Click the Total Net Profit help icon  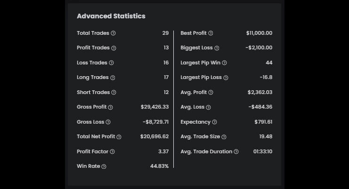click(119, 137)
